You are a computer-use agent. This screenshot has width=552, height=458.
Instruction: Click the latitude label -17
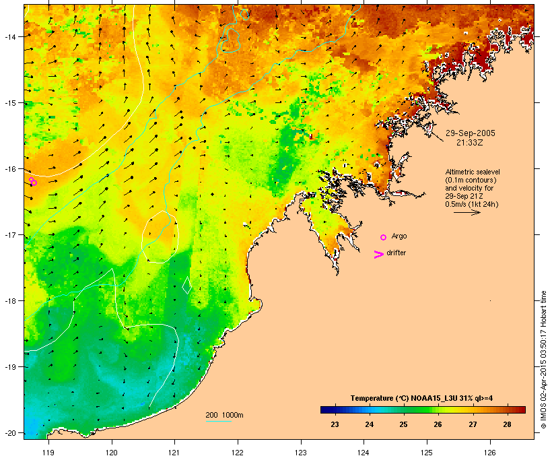point(10,234)
